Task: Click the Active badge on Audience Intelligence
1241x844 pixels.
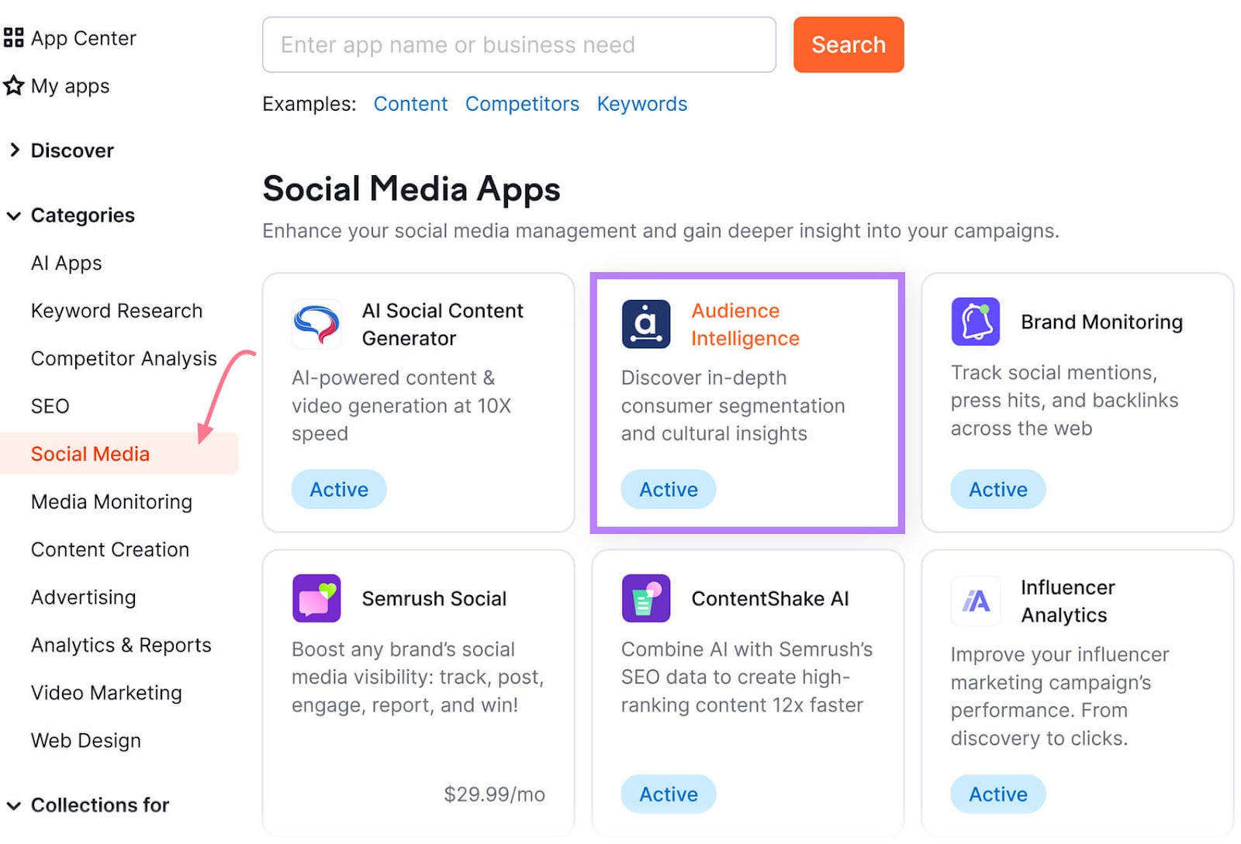Action: pyautogui.click(x=668, y=489)
